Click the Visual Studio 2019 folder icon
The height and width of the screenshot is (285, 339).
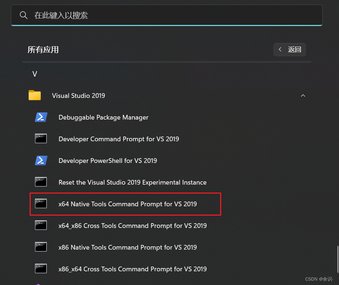pyautogui.click(x=35, y=95)
